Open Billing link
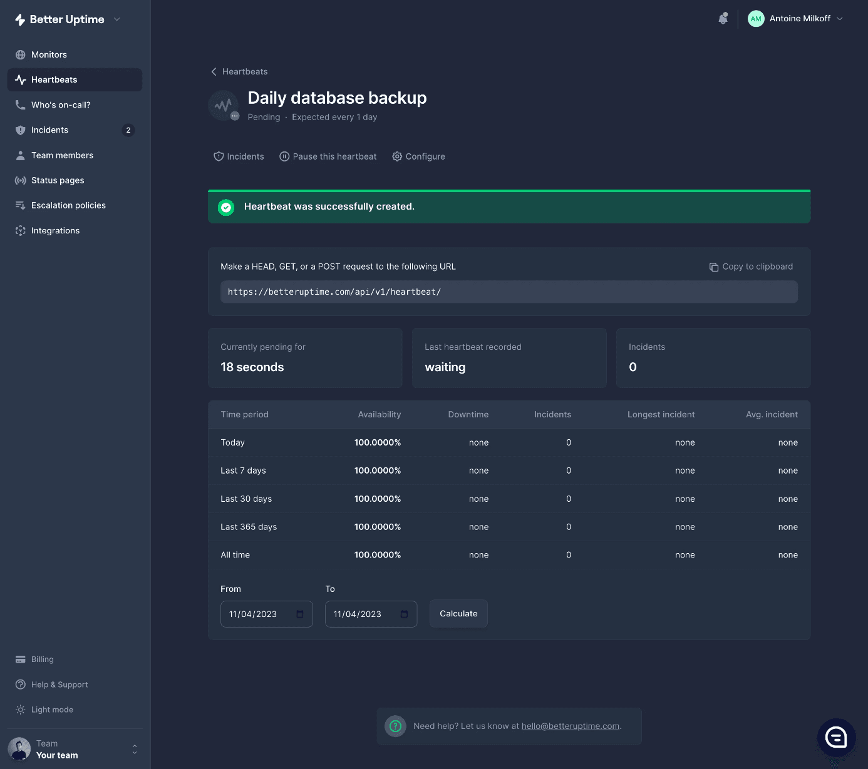 coord(43,660)
